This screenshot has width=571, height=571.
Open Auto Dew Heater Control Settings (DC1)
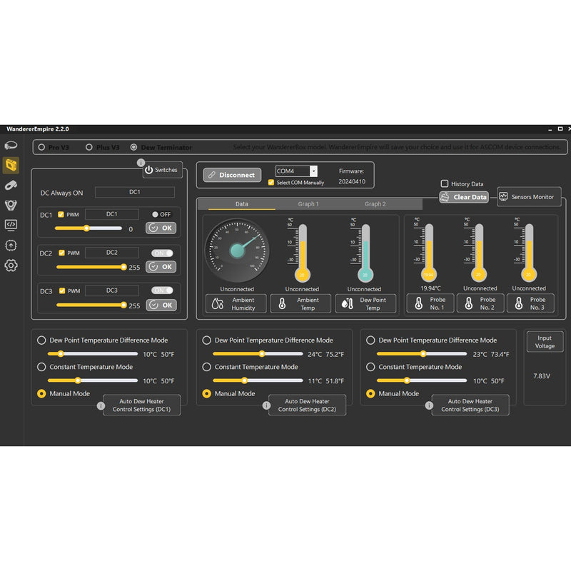(141, 405)
